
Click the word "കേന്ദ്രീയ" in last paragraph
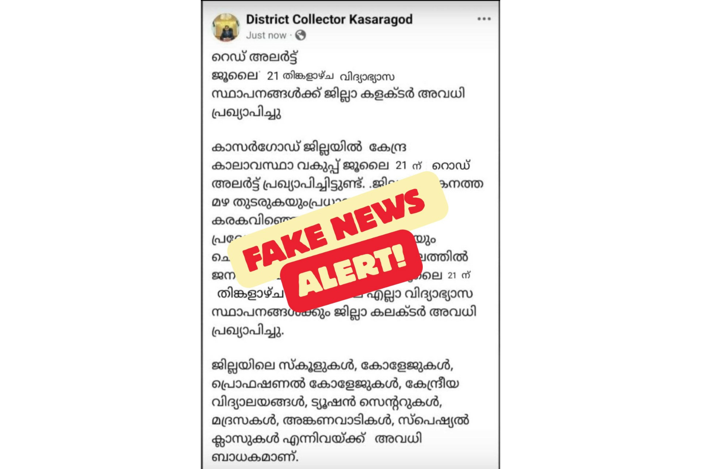[x=432, y=384]
